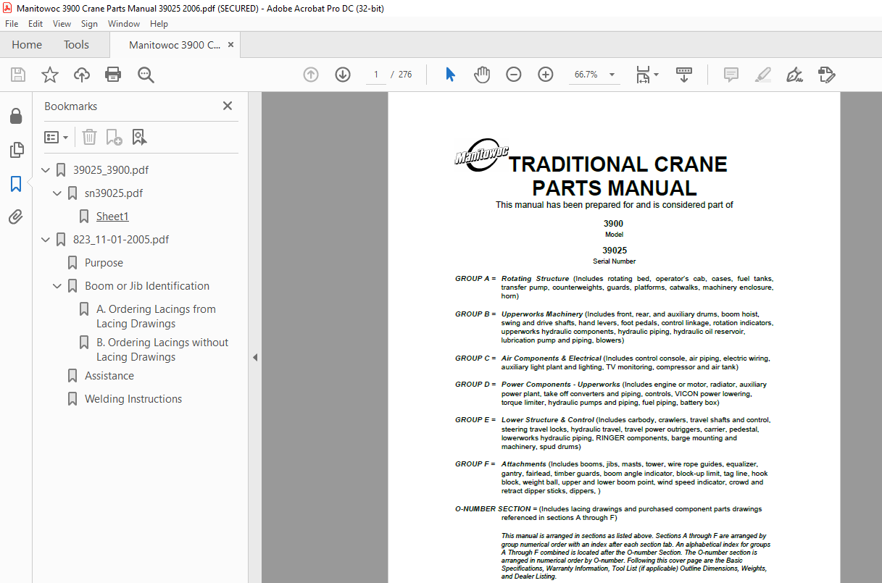This screenshot has height=583, width=882.
Task: Select the Highlight text tool
Action: (763, 75)
